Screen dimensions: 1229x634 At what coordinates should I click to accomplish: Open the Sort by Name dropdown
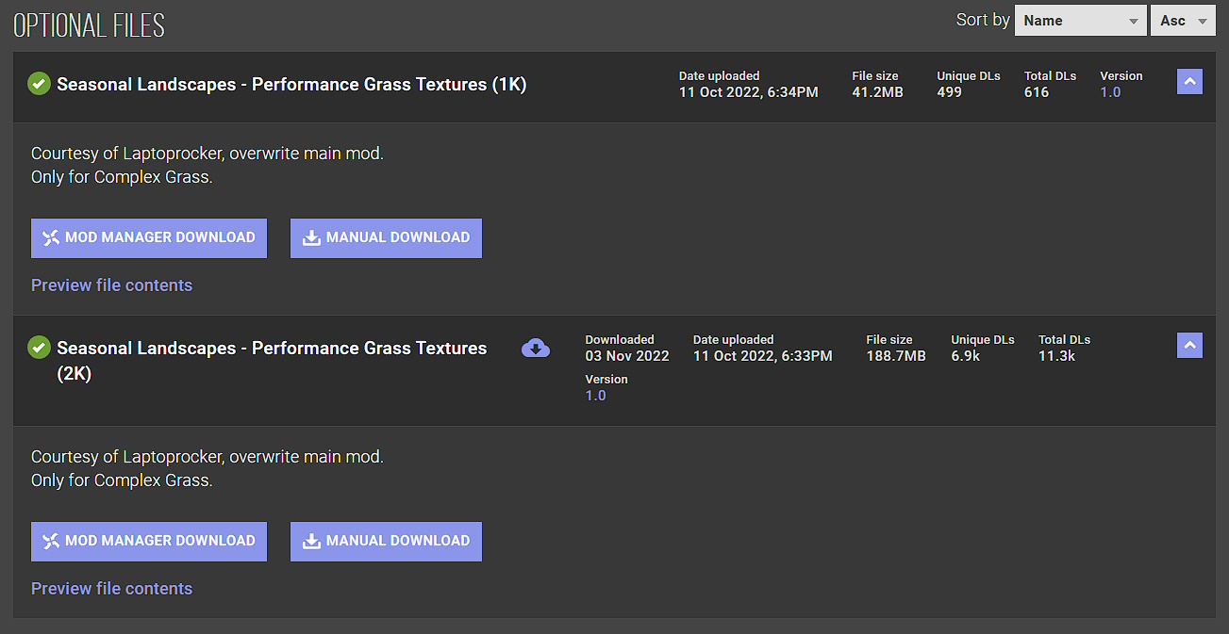click(1080, 21)
